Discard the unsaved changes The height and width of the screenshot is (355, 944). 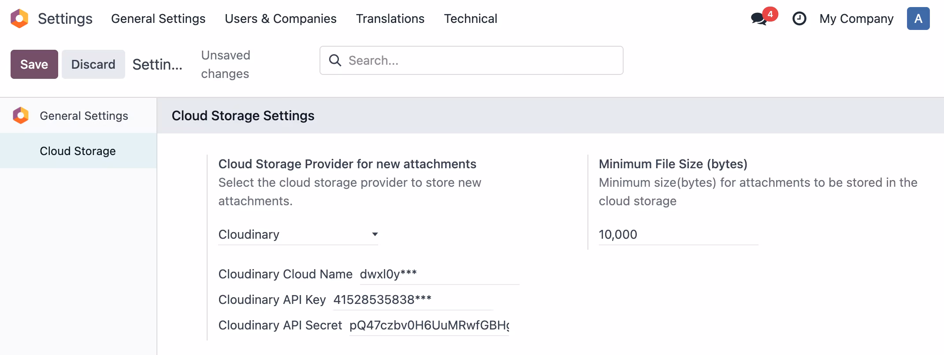pos(93,64)
